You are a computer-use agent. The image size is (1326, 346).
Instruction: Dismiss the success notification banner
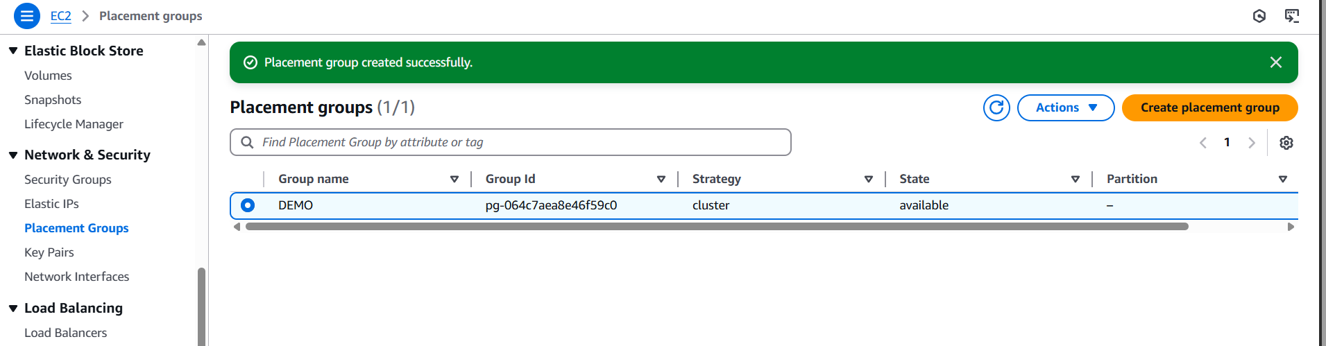(1275, 62)
